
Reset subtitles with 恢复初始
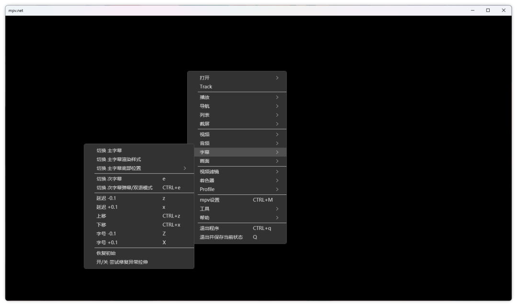[x=106, y=253]
